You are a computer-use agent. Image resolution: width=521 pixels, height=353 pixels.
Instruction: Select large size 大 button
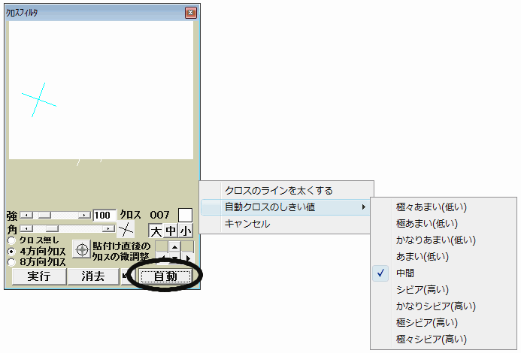pyautogui.click(x=155, y=231)
